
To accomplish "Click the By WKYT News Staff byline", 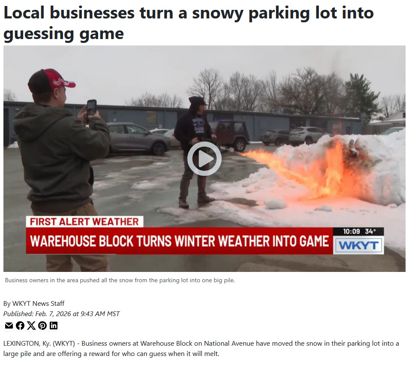I will pos(33,303).
